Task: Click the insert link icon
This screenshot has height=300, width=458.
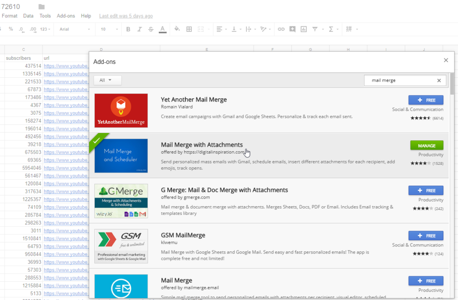Action: (281, 29)
